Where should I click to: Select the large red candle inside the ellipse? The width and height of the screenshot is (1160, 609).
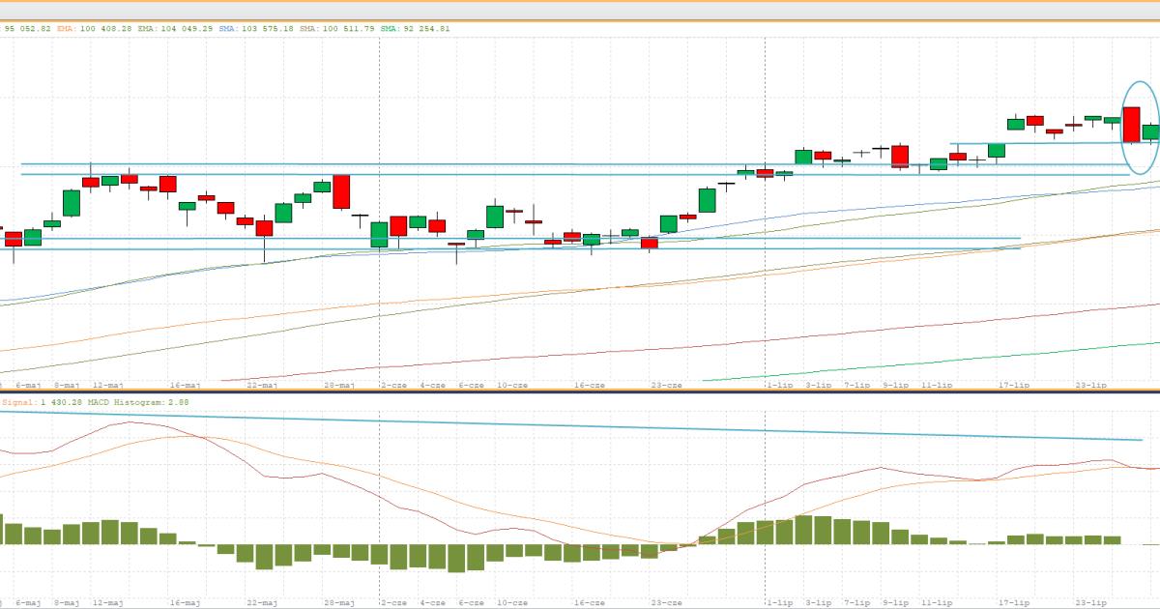pos(1131,124)
